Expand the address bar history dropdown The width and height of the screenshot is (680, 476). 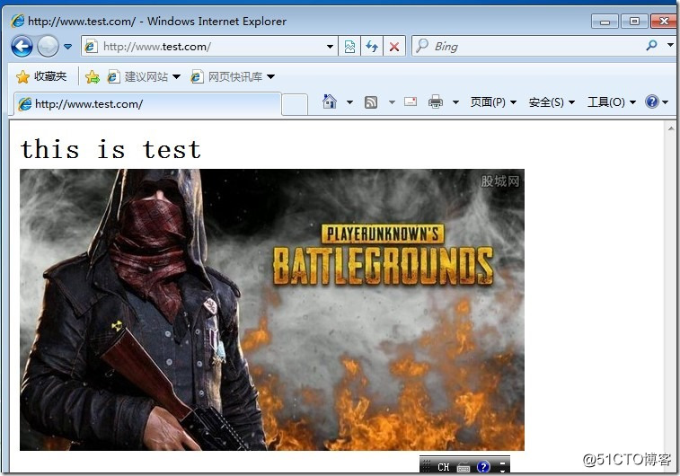coord(330,47)
